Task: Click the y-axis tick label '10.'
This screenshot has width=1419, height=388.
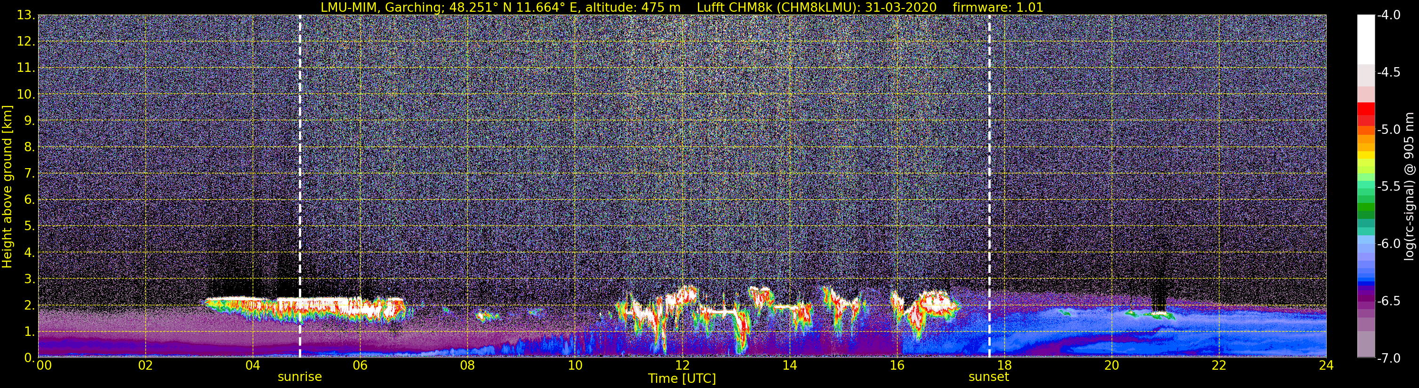Action: (26, 94)
